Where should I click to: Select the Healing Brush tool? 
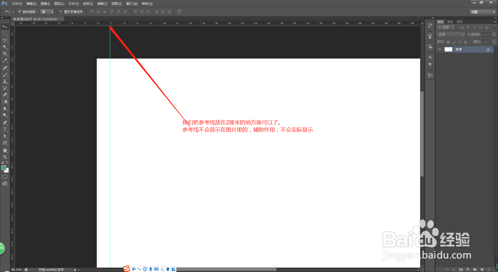pyautogui.click(x=5, y=68)
